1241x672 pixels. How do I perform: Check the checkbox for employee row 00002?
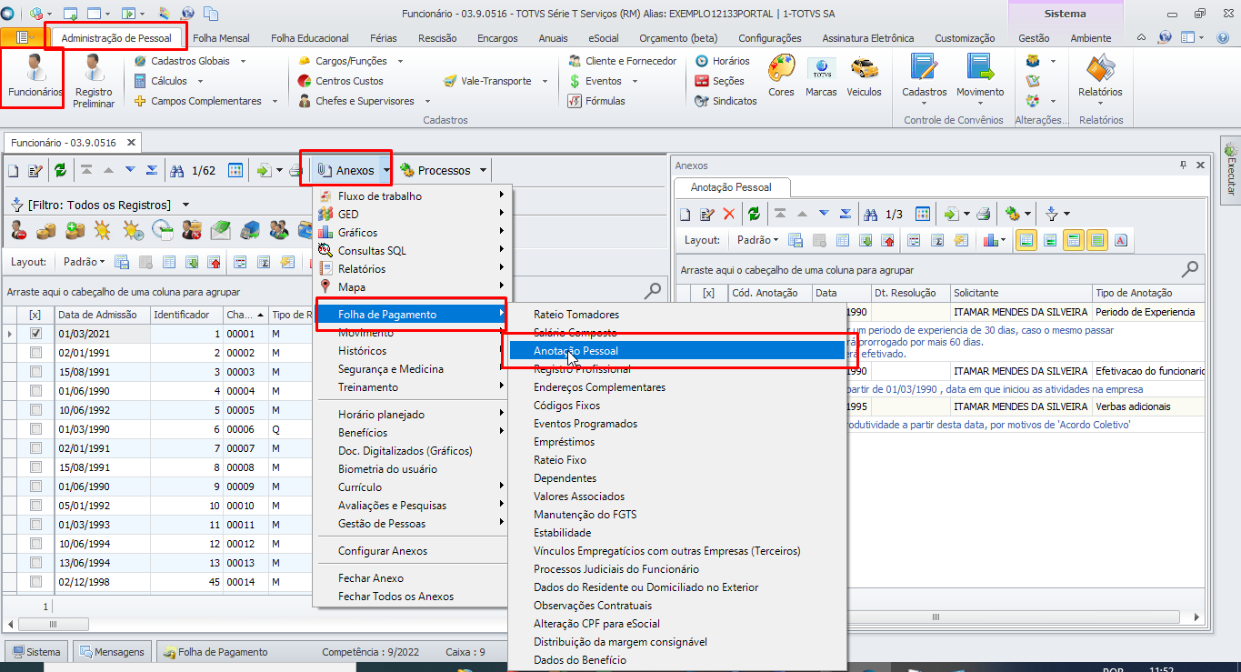35,353
